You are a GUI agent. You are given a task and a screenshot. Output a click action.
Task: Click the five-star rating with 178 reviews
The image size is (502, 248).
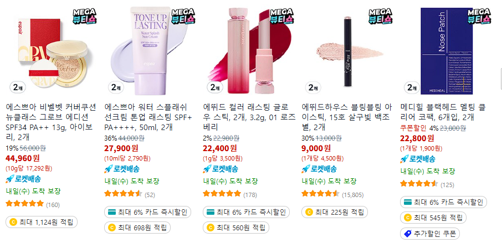222,194
